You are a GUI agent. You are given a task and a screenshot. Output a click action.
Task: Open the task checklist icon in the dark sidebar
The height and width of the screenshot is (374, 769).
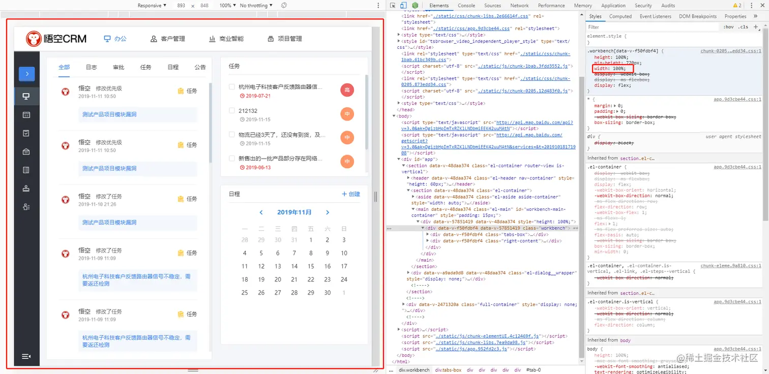point(26,133)
